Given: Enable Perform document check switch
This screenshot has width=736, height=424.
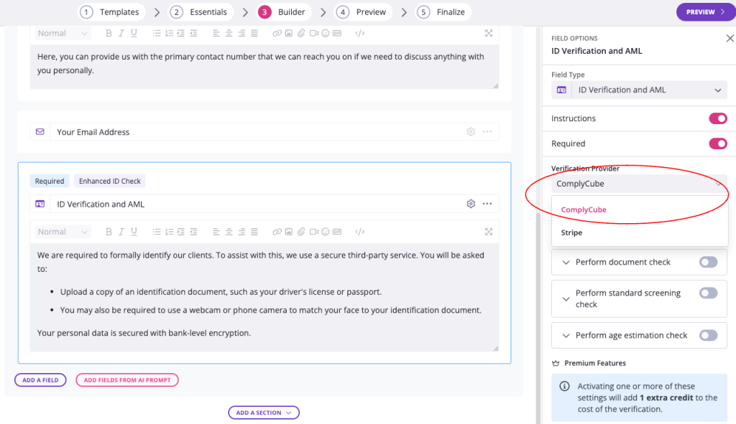Looking at the screenshot, I should (708, 263).
